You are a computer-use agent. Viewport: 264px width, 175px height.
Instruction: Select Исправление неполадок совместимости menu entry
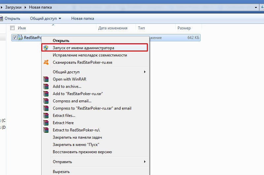90,55
